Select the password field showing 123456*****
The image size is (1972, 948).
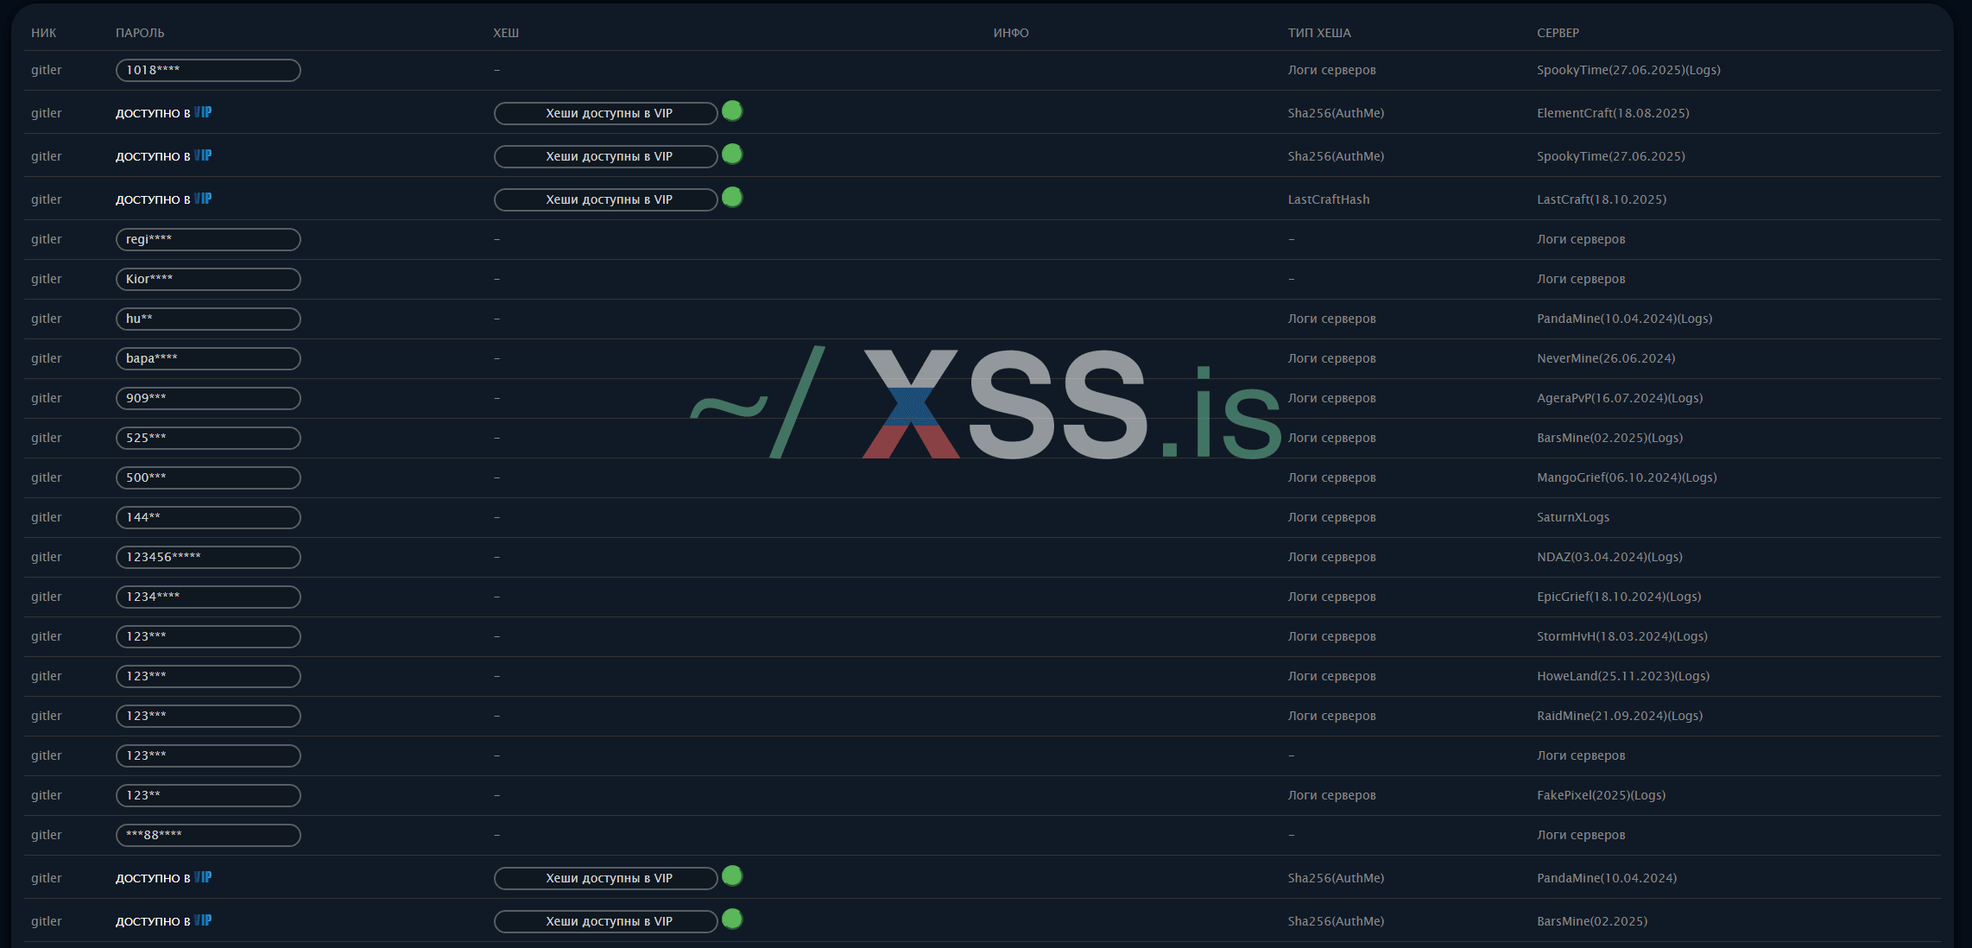tap(208, 557)
